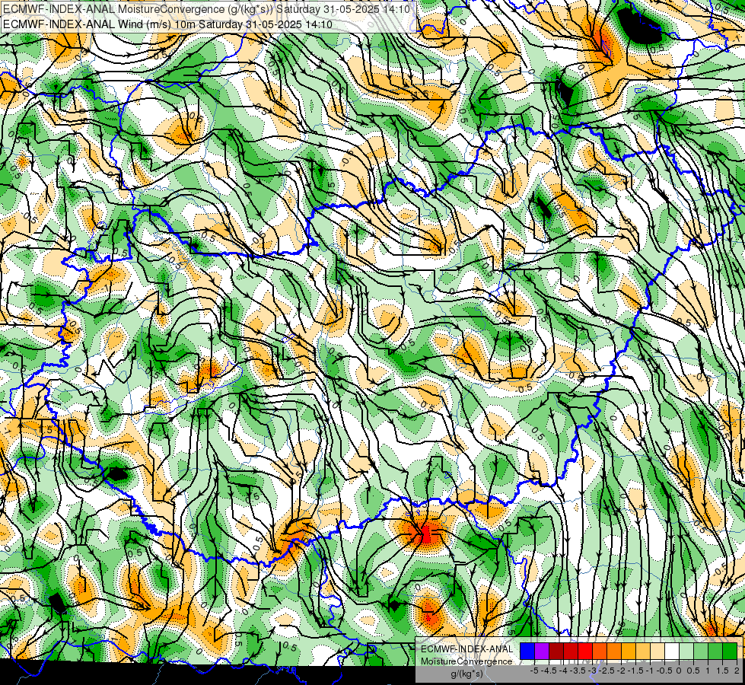Click the -3.5 value on legend scale
Viewport: 745px width, 685px height.
(578, 671)
